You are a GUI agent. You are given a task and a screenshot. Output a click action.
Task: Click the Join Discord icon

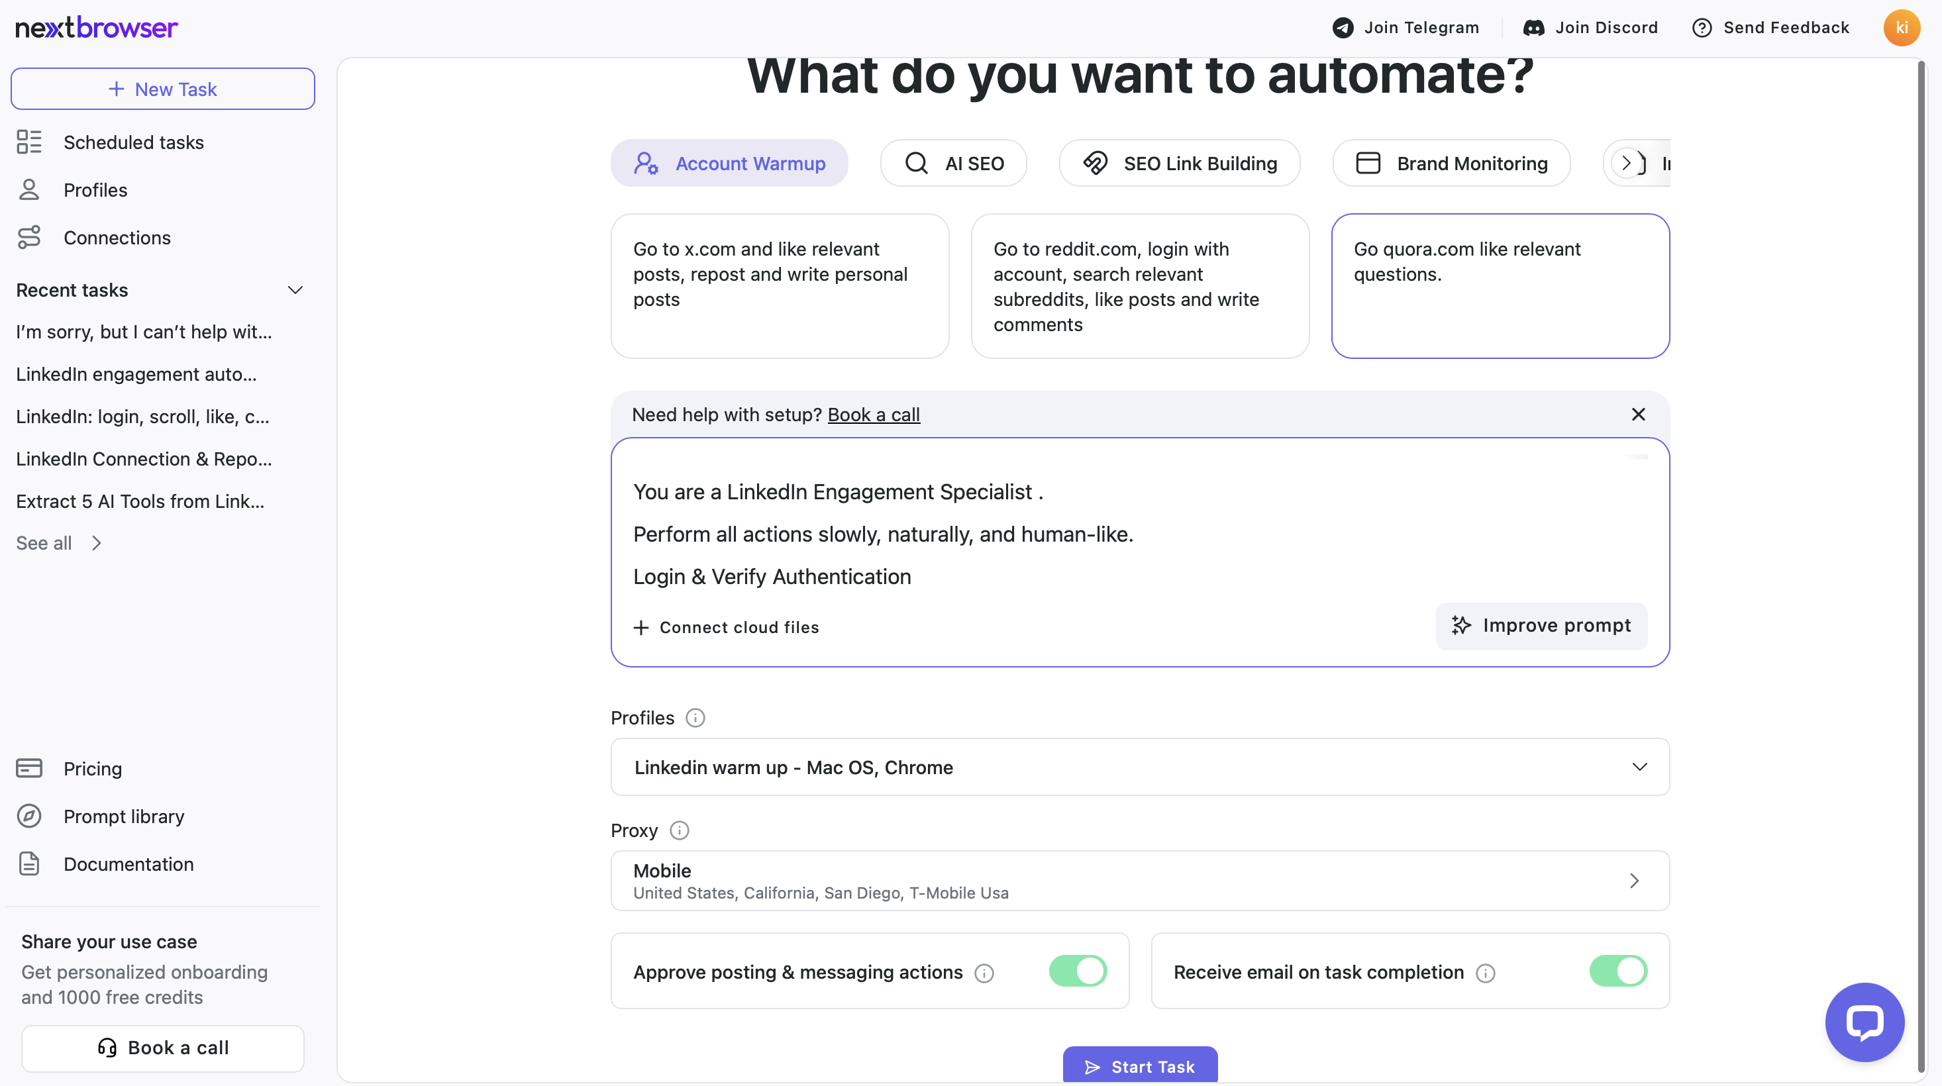click(1533, 28)
